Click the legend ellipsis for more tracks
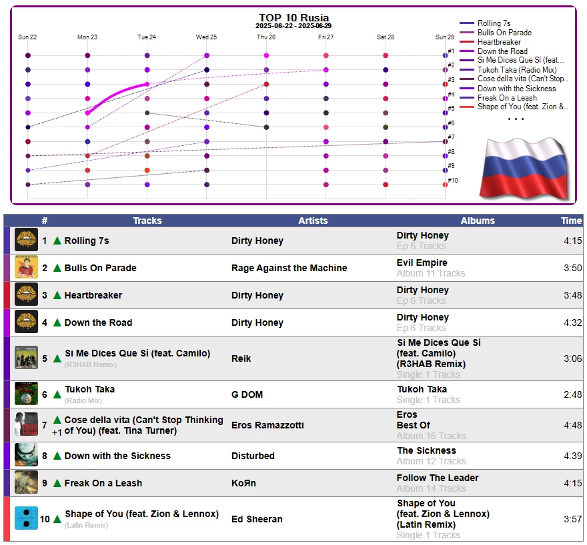587x545 pixels. click(x=516, y=119)
